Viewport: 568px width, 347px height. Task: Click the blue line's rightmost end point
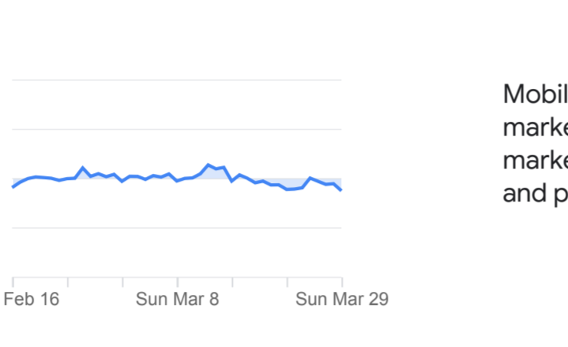click(341, 189)
